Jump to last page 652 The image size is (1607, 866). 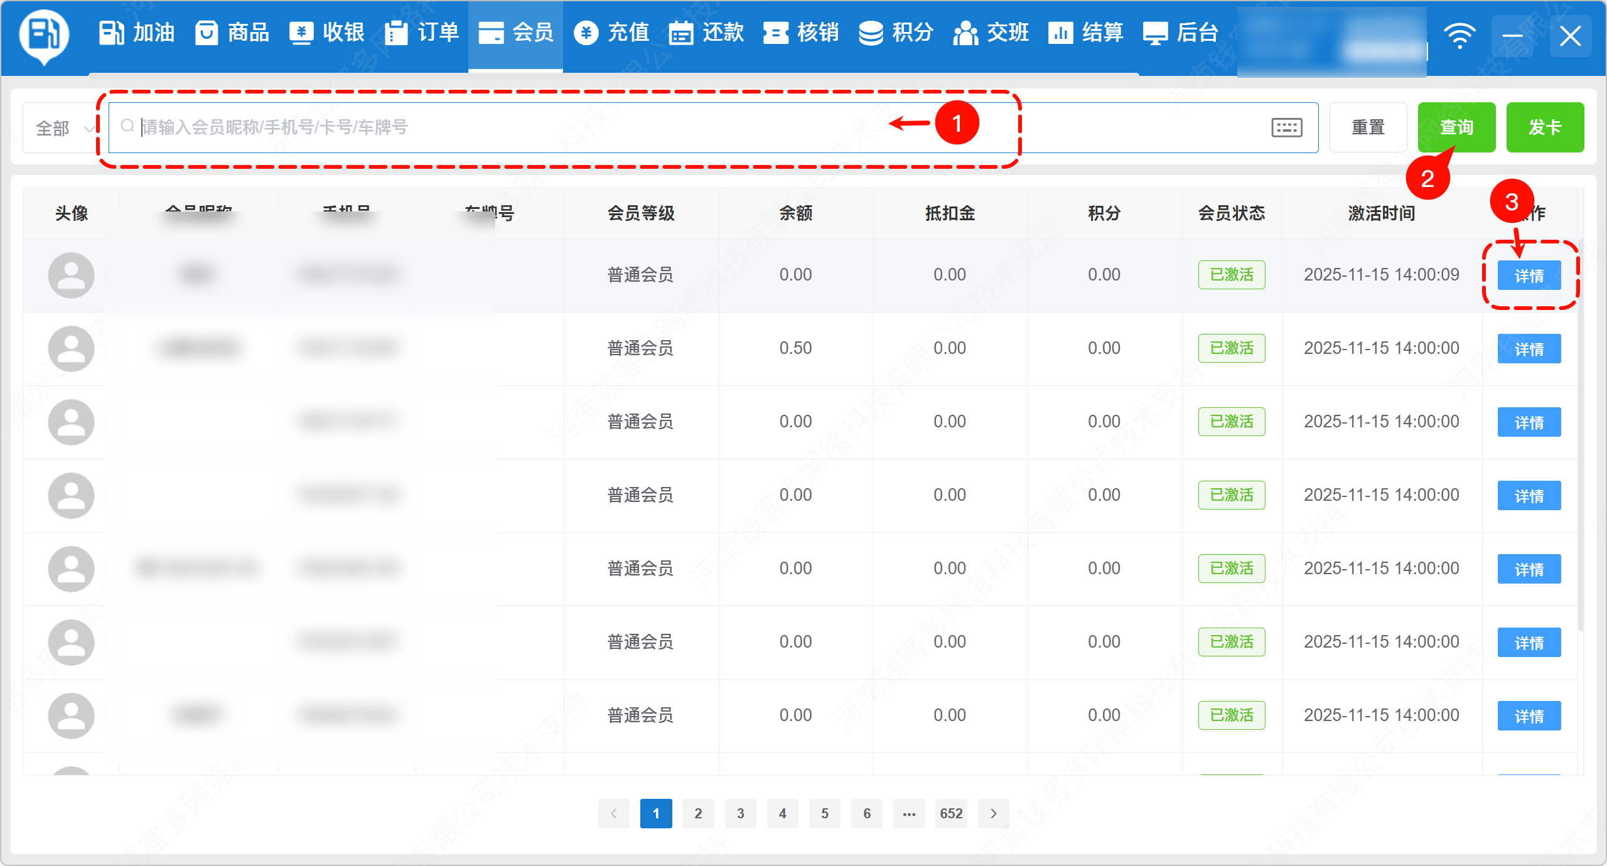(951, 813)
